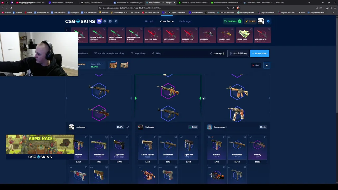Open the Light Rail Desert Eagle item card

(x=119, y=150)
